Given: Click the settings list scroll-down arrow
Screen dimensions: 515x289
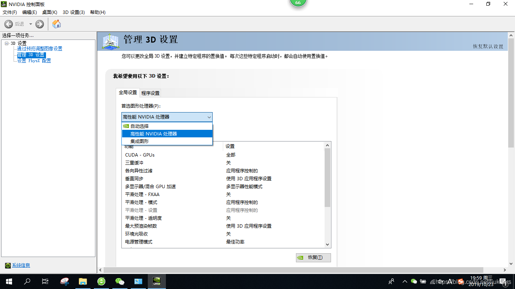Looking at the screenshot, I should pyautogui.click(x=327, y=244).
